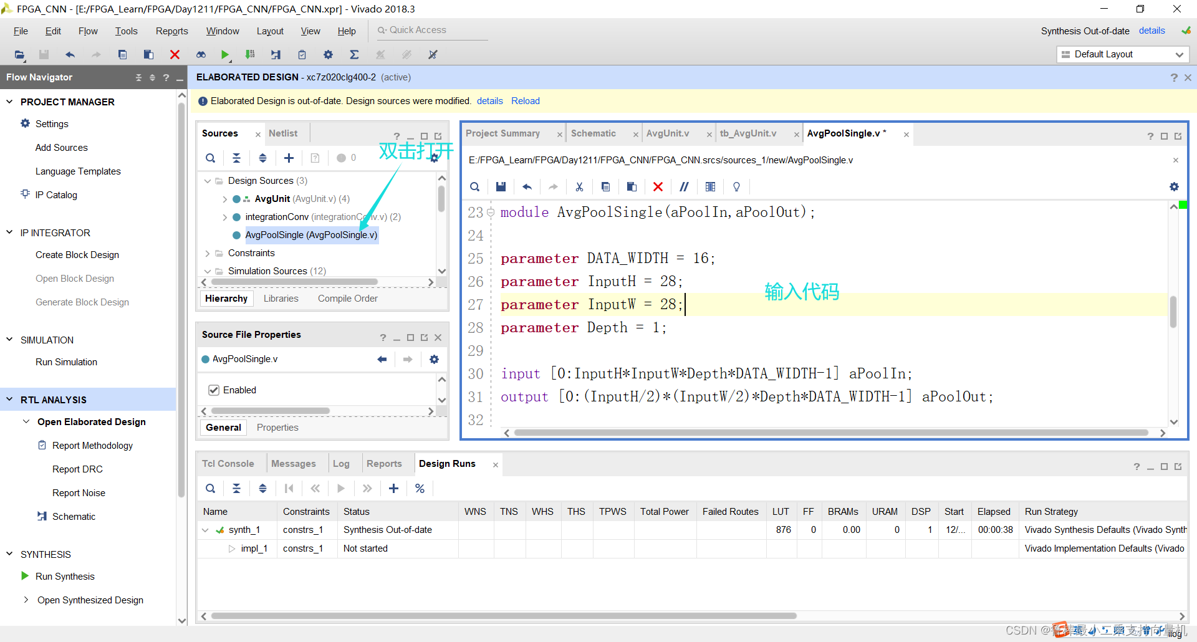Viewport: 1197px width, 642px height.
Task: Close the tb_AvgUnit.v tab
Action: click(796, 135)
